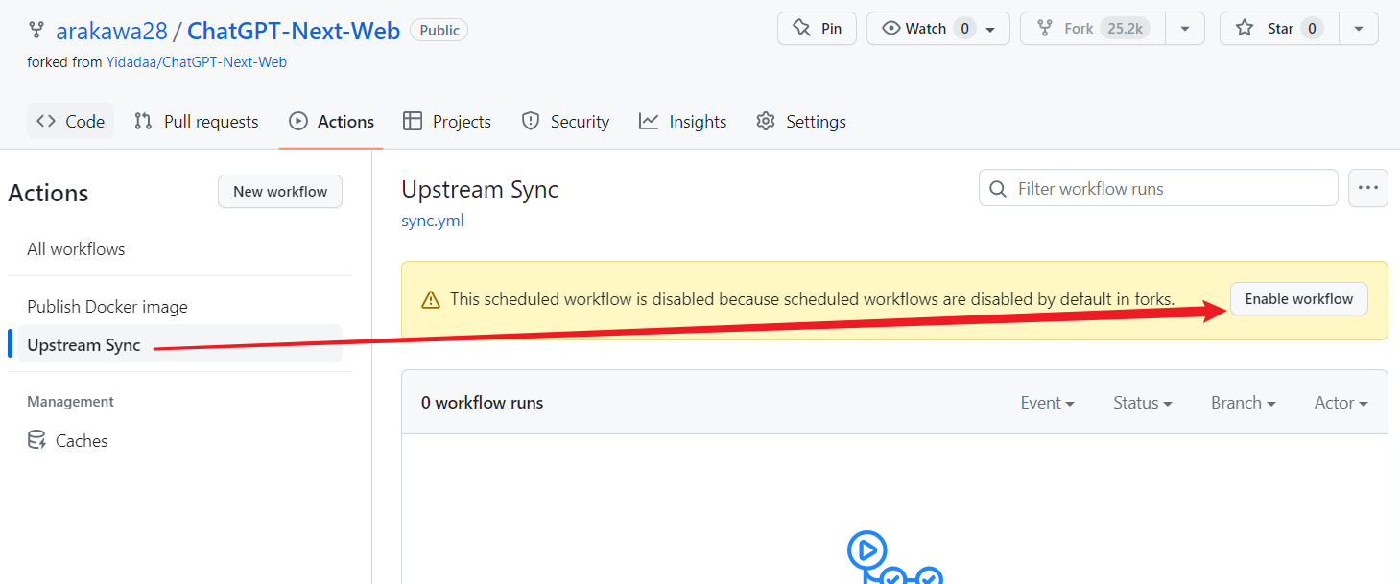This screenshot has height=584, width=1400.
Task: Open the sync.yml workflow file link
Action: click(433, 221)
